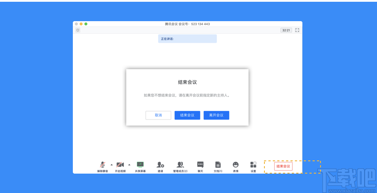
Task: Open the settings grid icon
Action: [x=253, y=164]
